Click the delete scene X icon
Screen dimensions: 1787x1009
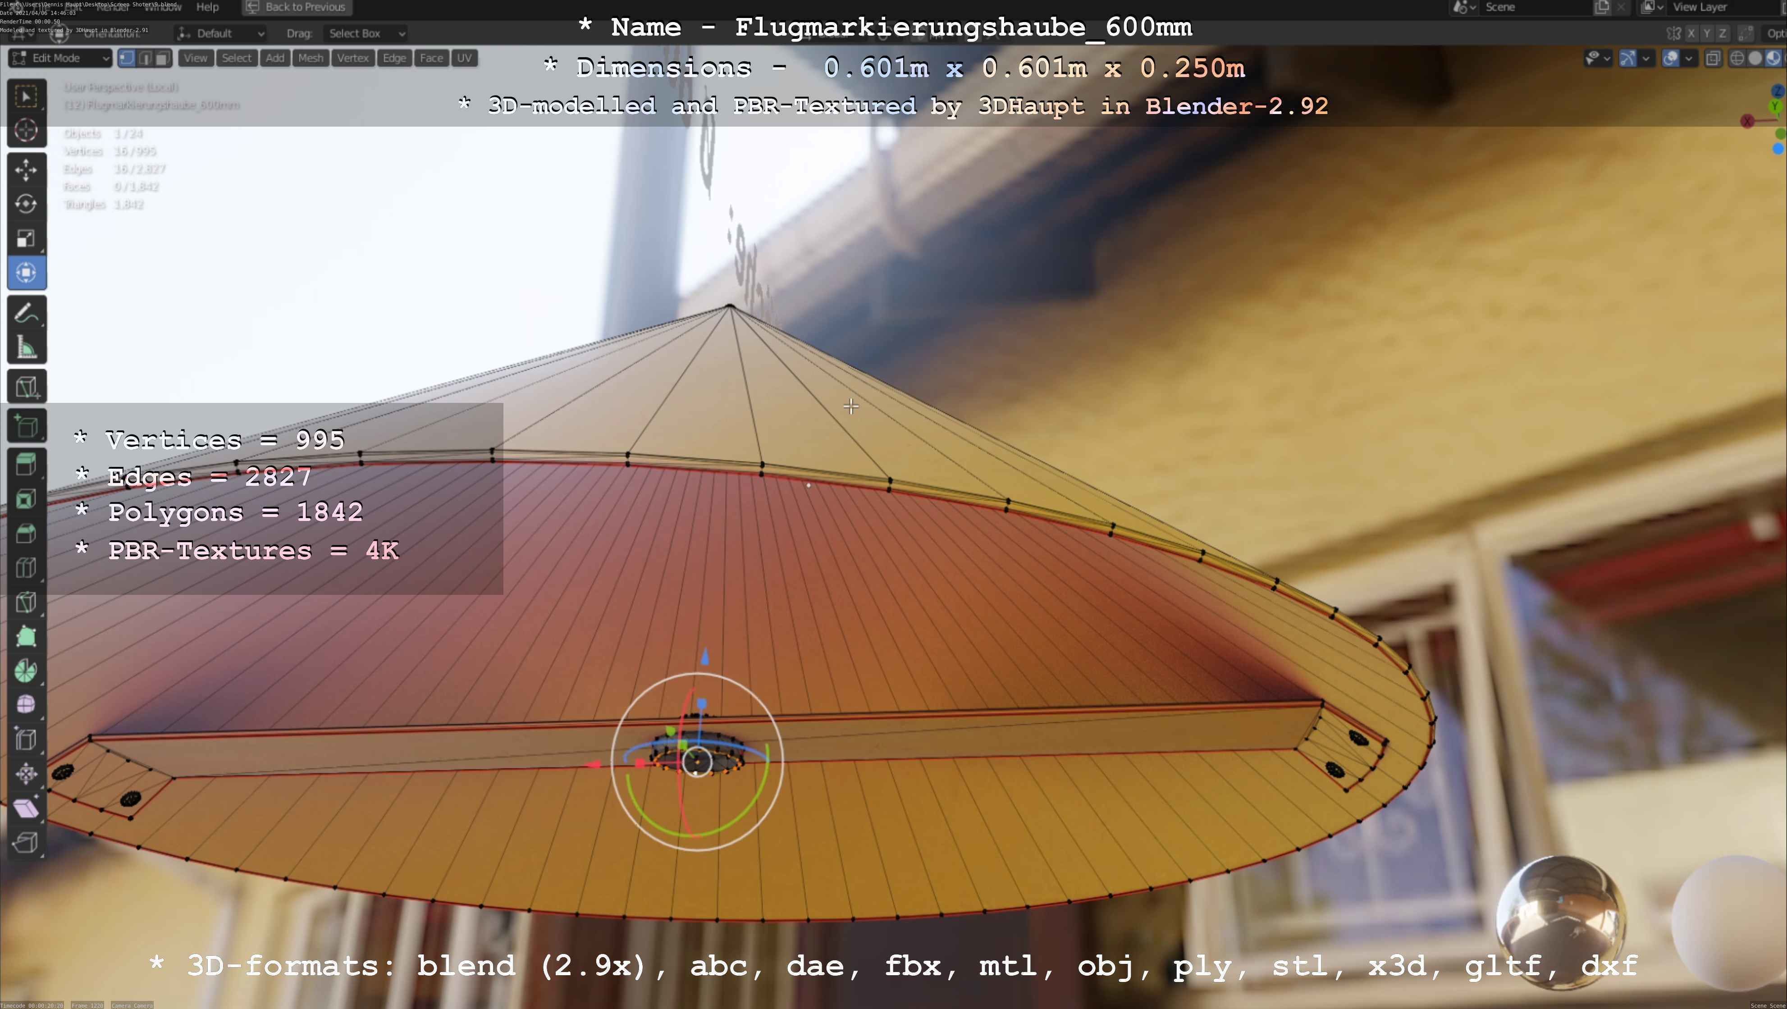1621,7
